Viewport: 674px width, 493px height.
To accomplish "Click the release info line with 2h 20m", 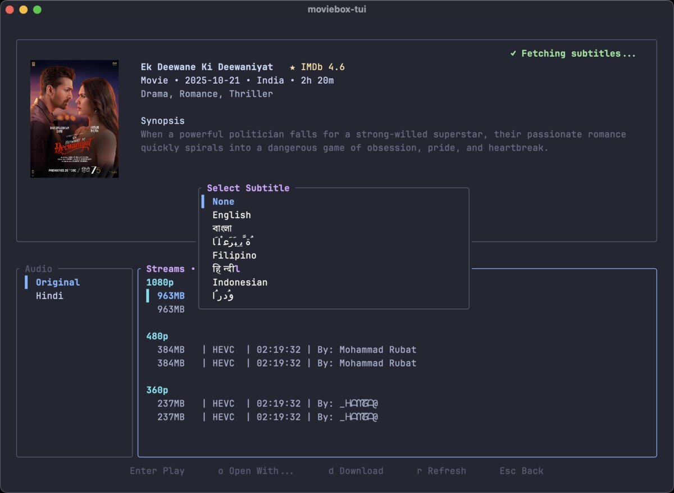I will point(237,81).
